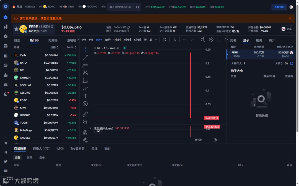This screenshot has width=299, height=186.
Task: Select the 1小时 timeframe
Action: 117,40
